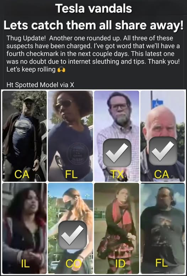187x276 pixels.
Task: Click the yellow TX state label
Action: (x=117, y=174)
